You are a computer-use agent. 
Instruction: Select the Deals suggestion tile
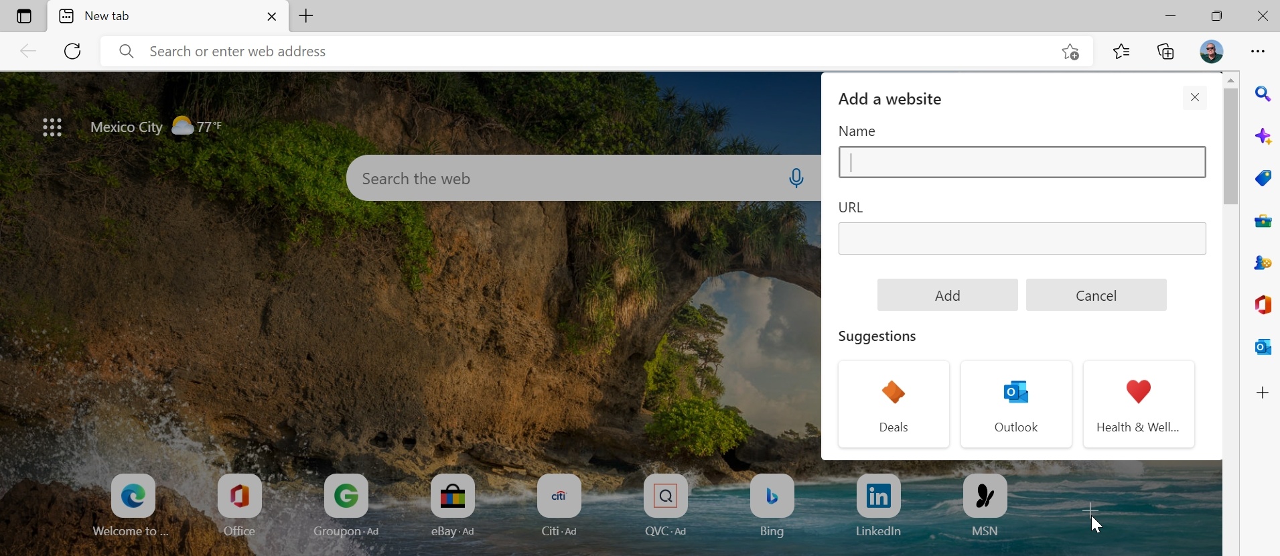pos(894,405)
